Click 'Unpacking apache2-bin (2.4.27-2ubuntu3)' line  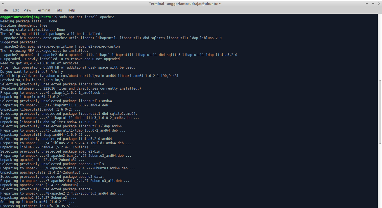click(x=42, y=160)
